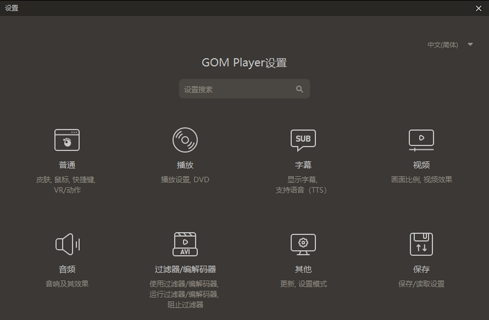The width and height of the screenshot is (489, 320).
Task: Click the 保存 floppy disk icon
Action: (421, 244)
